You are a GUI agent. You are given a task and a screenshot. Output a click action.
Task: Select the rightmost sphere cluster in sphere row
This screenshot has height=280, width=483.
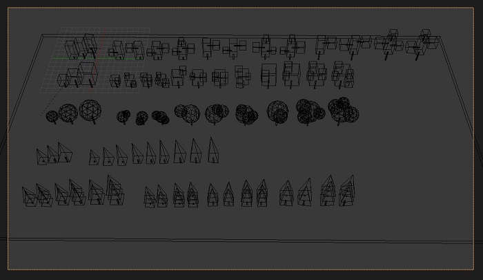tap(343, 110)
